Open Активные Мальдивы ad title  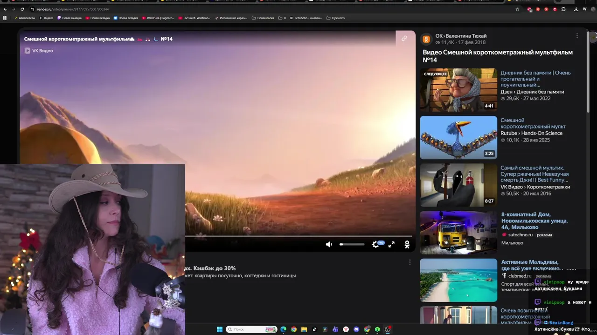(530, 265)
